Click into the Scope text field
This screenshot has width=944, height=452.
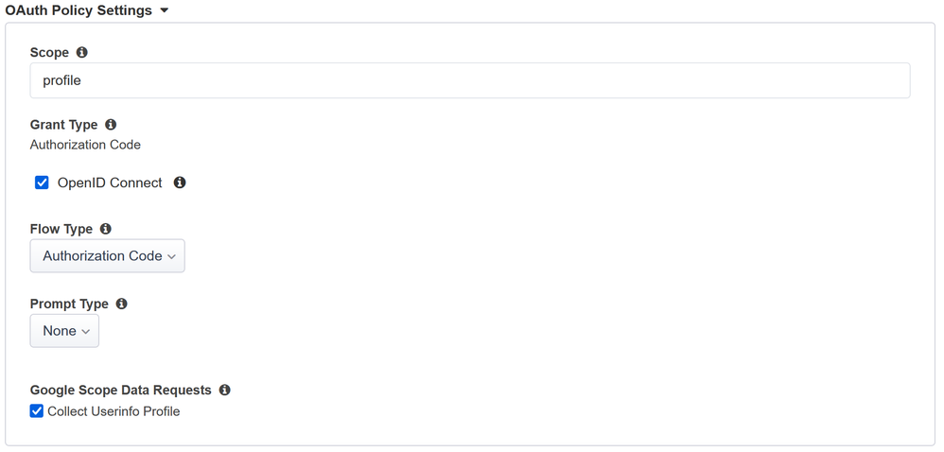(470, 80)
